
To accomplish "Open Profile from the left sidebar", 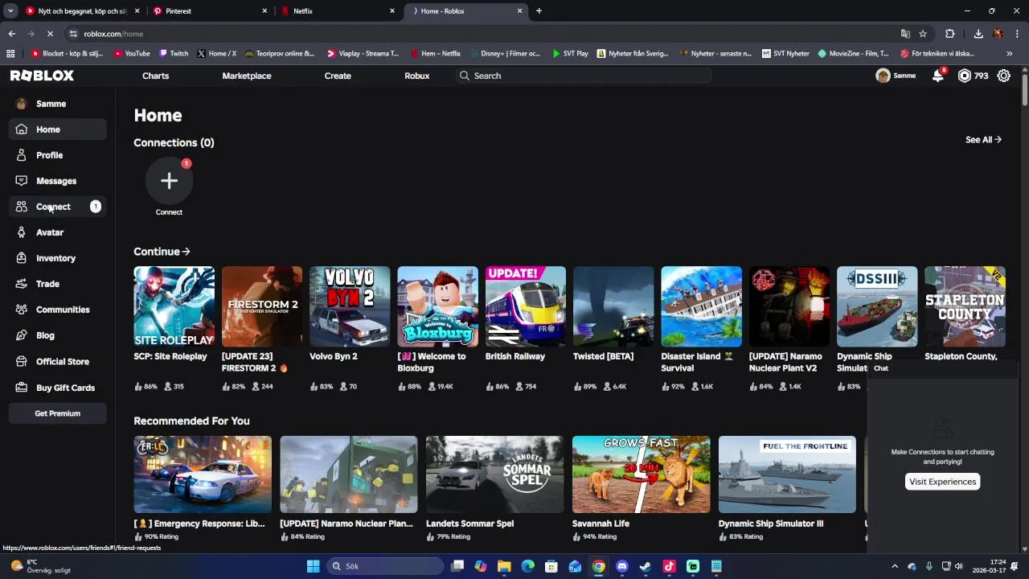I will (57, 155).
